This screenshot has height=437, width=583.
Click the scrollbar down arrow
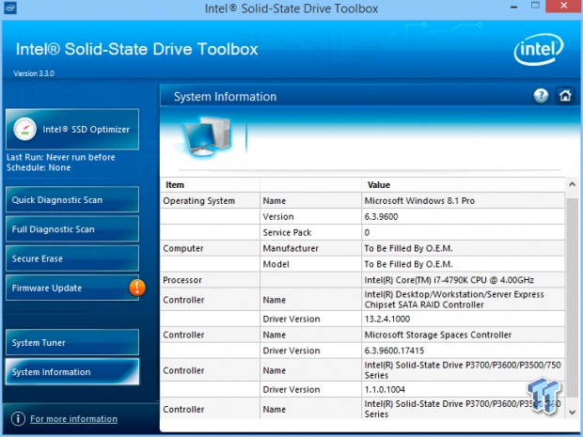(x=572, y=413)
